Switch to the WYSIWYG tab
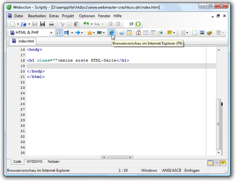 [x=34, y=162]
